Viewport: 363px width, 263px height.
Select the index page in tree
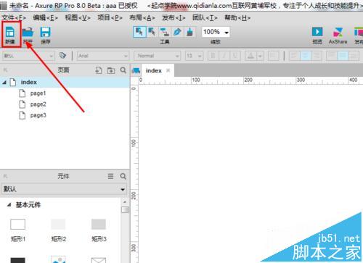pos(65,83)
